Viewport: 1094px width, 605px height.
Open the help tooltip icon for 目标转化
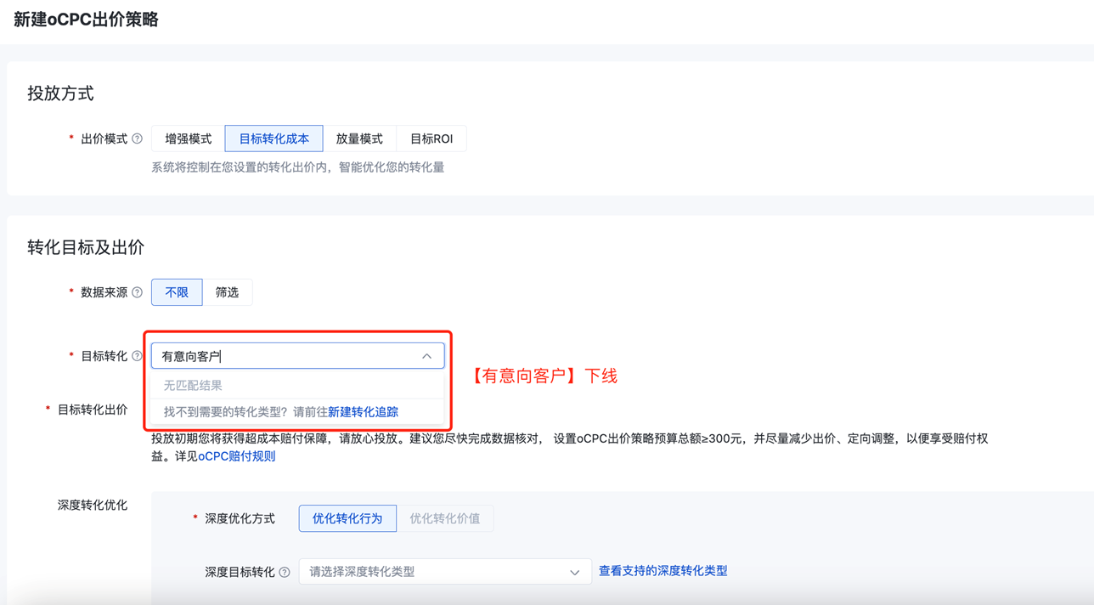(138, 356)
